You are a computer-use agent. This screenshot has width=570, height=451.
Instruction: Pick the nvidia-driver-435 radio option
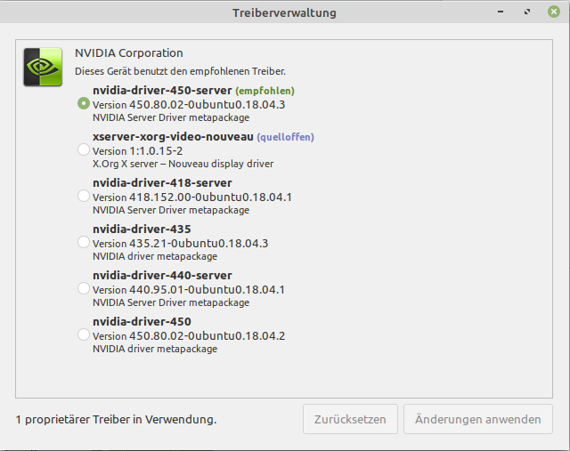(84, 242)
